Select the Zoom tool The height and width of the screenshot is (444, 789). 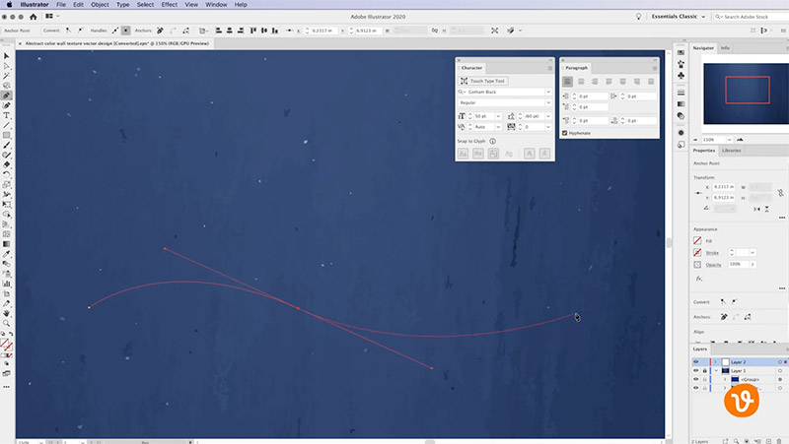(x=7, y=324)
